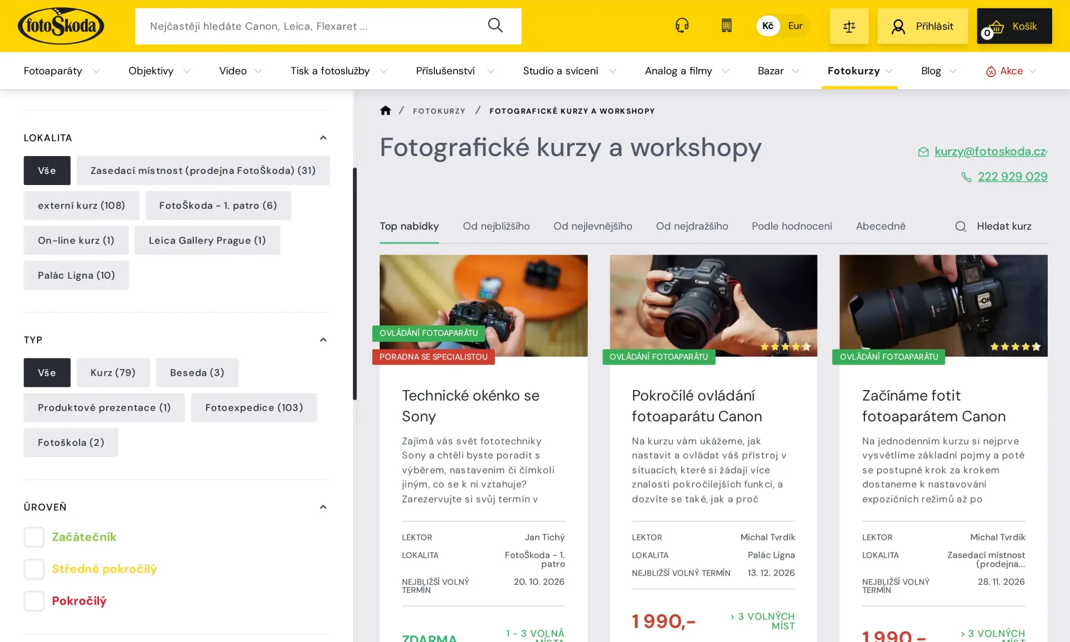Filter type Kurz (79)
The width and height of the screenshot is (1070, 642).
click(x=113, y=372)
